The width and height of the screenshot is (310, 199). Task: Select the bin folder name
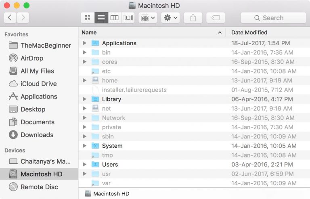(106, 52)
